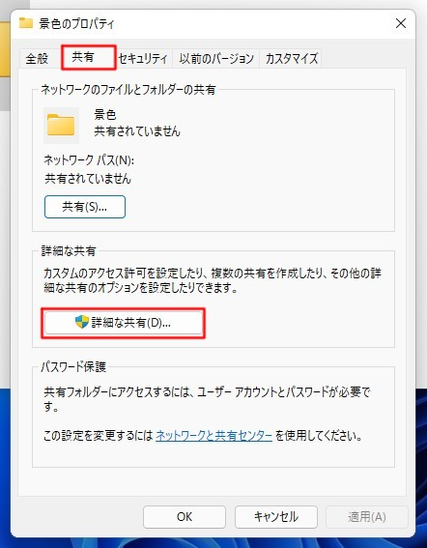
Task: Switch to the 全般 tab
Action: tap(37, 58)
